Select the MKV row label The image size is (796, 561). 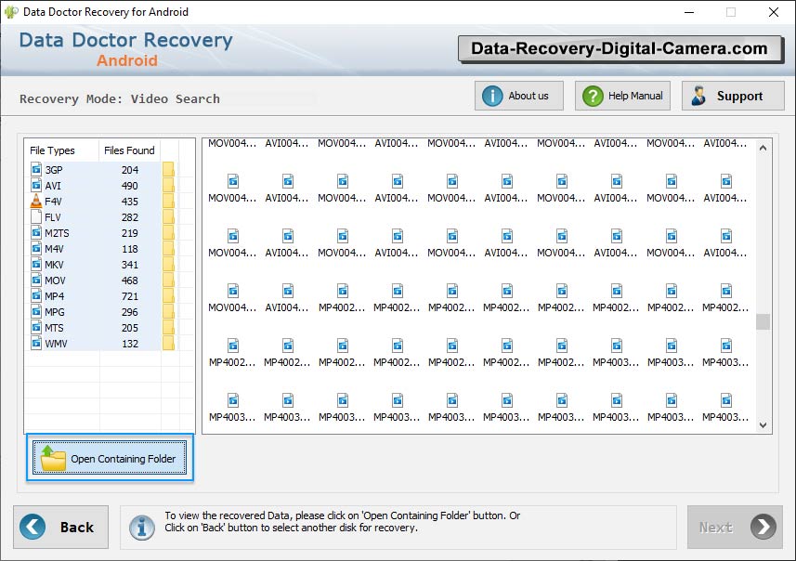click(54, 265)
